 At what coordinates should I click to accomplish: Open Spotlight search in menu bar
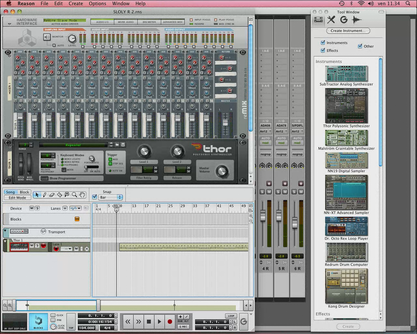(x=408, y=4)
